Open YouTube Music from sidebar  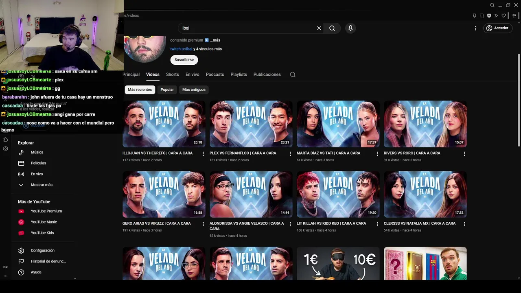click(43, 222)
